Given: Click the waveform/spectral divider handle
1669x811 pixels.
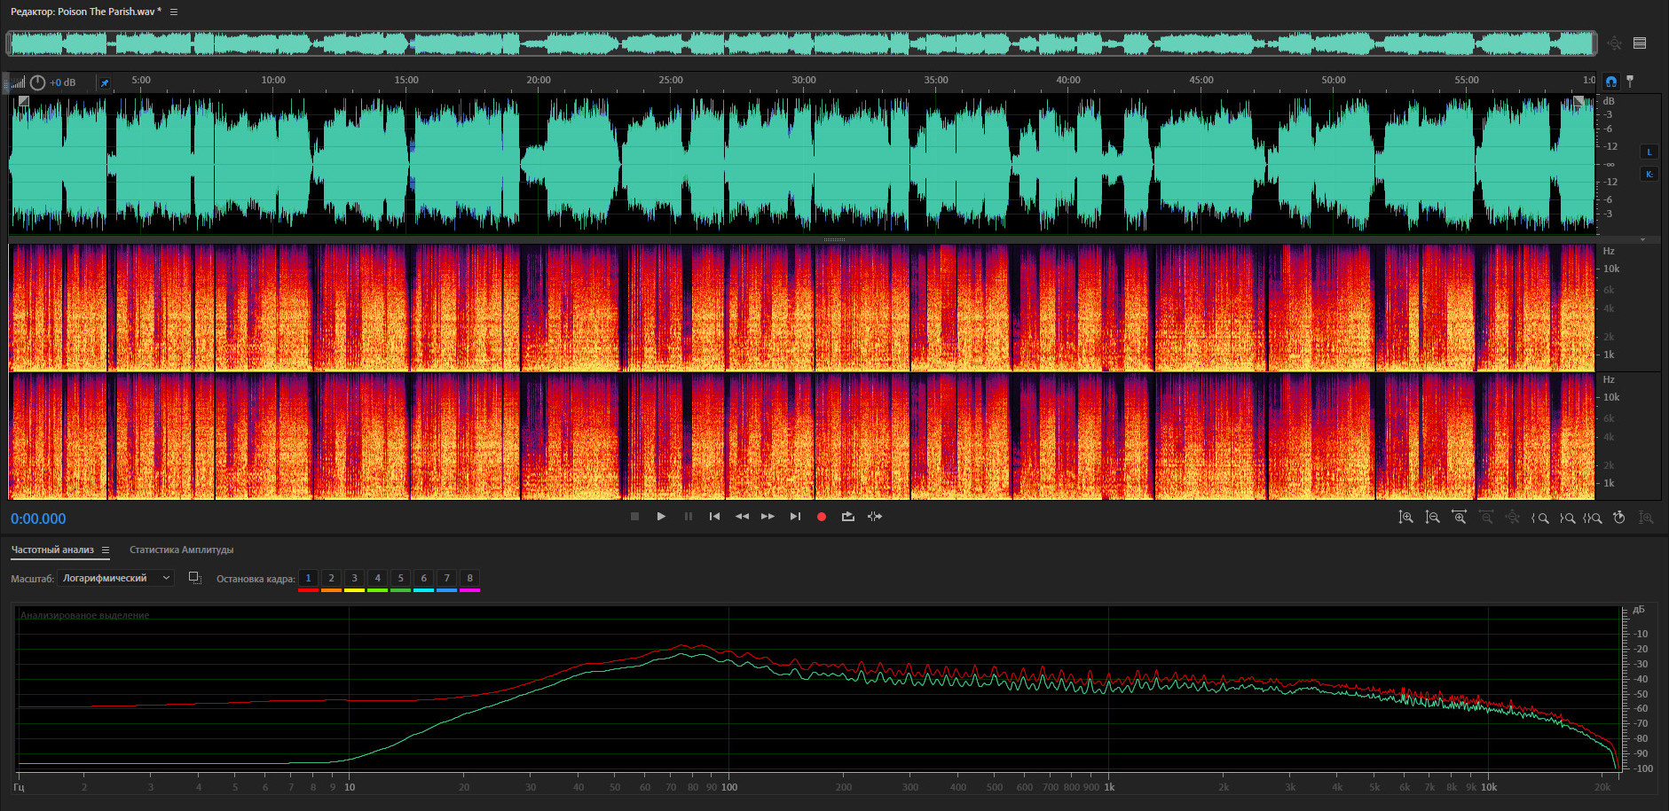Looking at the screenshot, I should (834, 239).
